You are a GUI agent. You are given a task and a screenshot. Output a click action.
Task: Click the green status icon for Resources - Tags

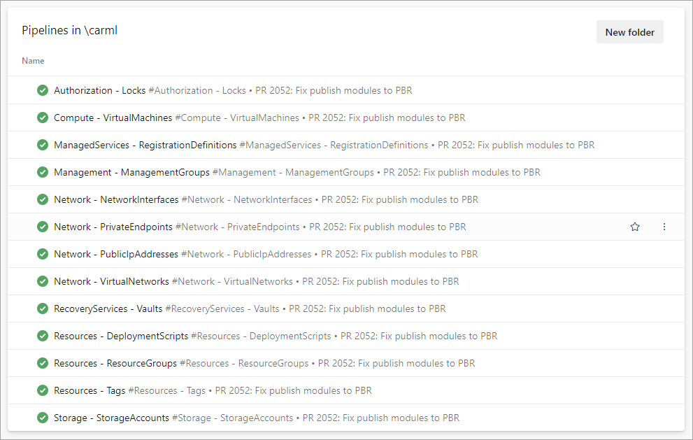[43, 390]
